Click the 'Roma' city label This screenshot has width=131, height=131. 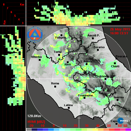tap(55, 83)
